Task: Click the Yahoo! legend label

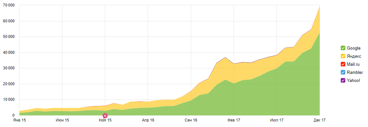Action: pyautogui.click(x=353, y=80)
